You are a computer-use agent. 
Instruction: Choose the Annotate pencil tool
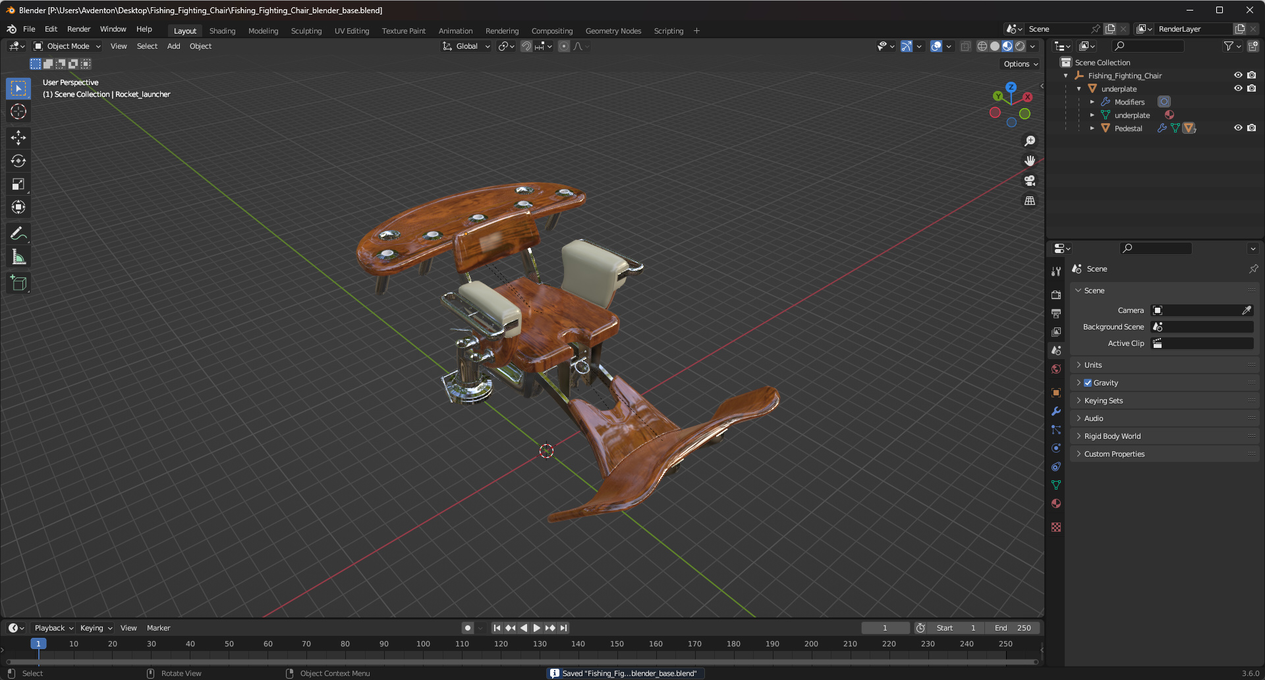18,233
